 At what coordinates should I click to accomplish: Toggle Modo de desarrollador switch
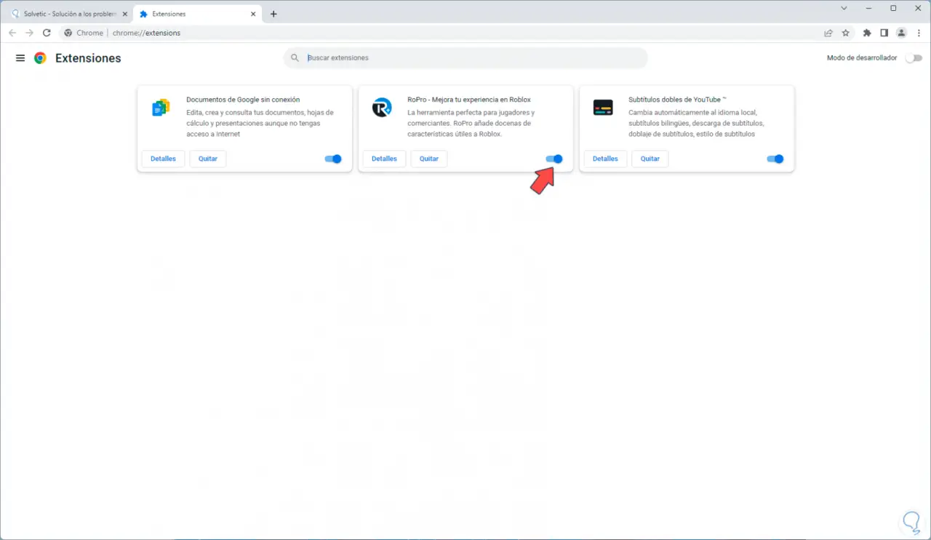(913, 57)
